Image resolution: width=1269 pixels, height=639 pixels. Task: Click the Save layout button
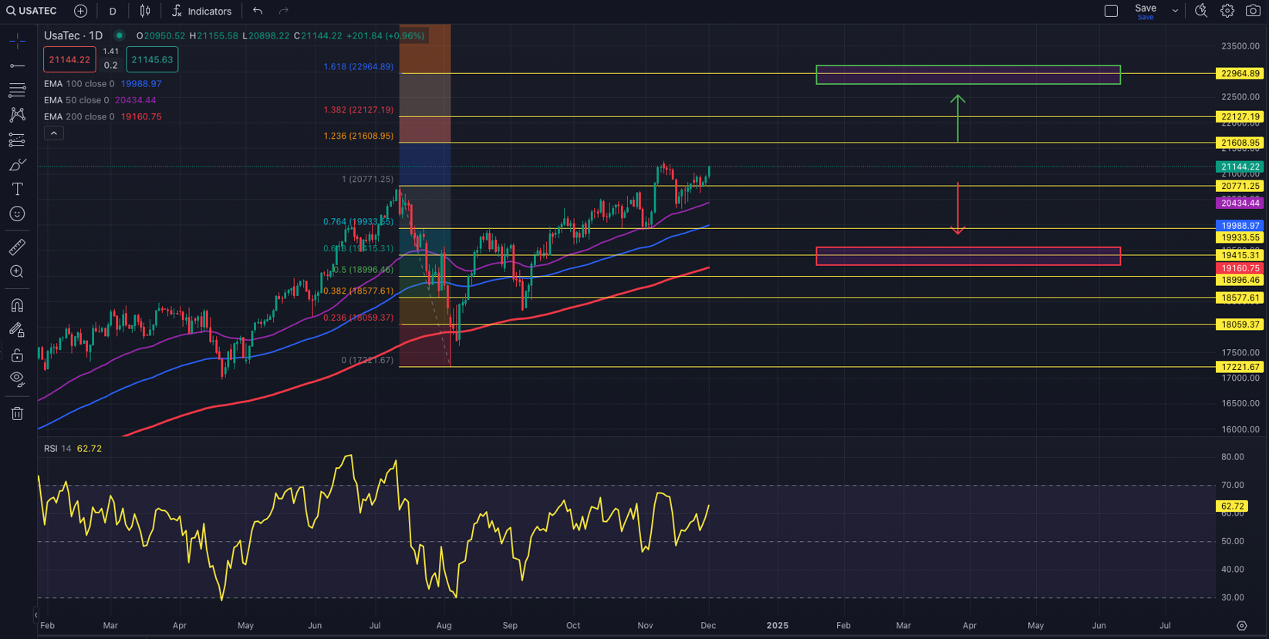[1145, 11]
